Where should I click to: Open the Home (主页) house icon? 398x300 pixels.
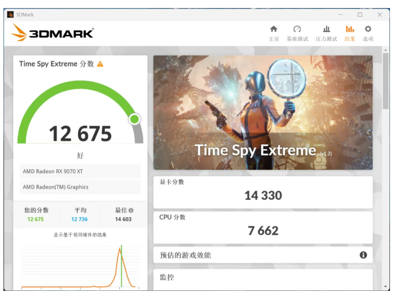274,30
